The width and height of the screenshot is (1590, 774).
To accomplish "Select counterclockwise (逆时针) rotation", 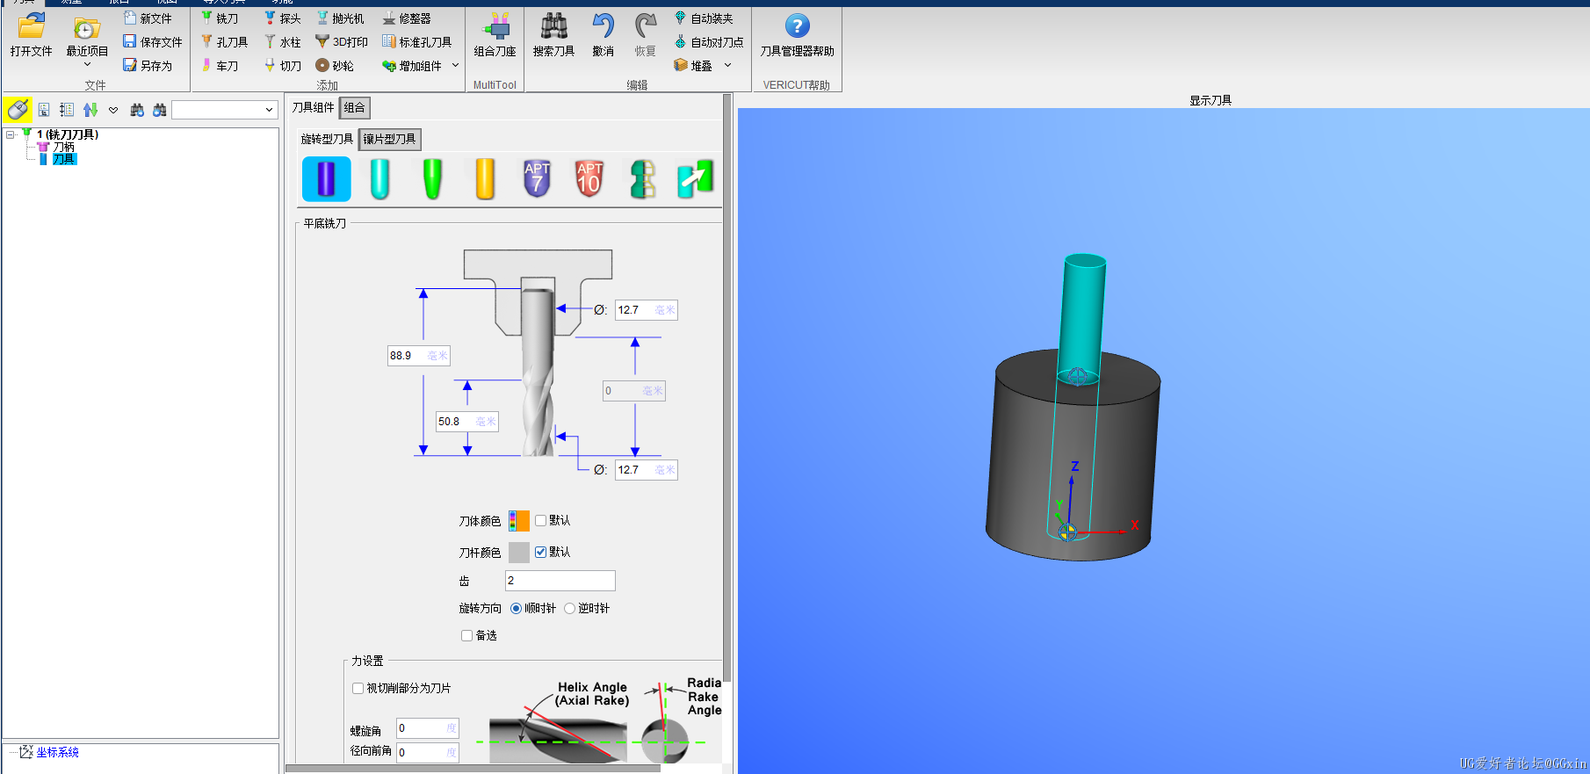I will (569, 608).
